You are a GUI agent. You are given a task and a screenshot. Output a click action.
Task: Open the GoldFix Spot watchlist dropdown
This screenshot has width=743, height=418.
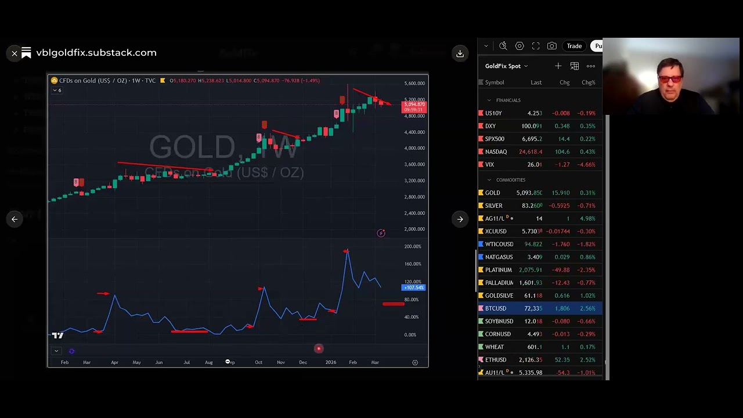506,66
